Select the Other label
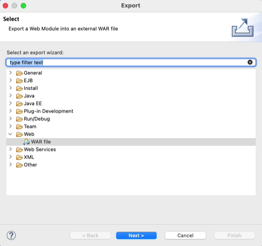The width and height of the screenshot is (262, 246). 31,165
